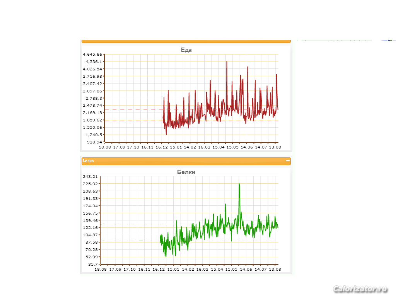
Task: Select date 15.01 under the Белки chart
Action: (173, 269)
